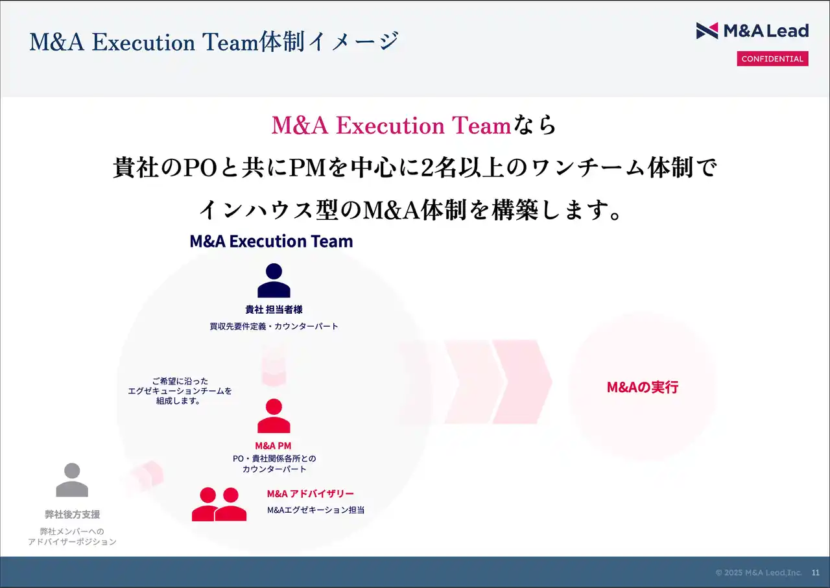The image size is (830, 588).
Task: Click the page number 11
Action: pyautogui.click(x=816, y=572)
